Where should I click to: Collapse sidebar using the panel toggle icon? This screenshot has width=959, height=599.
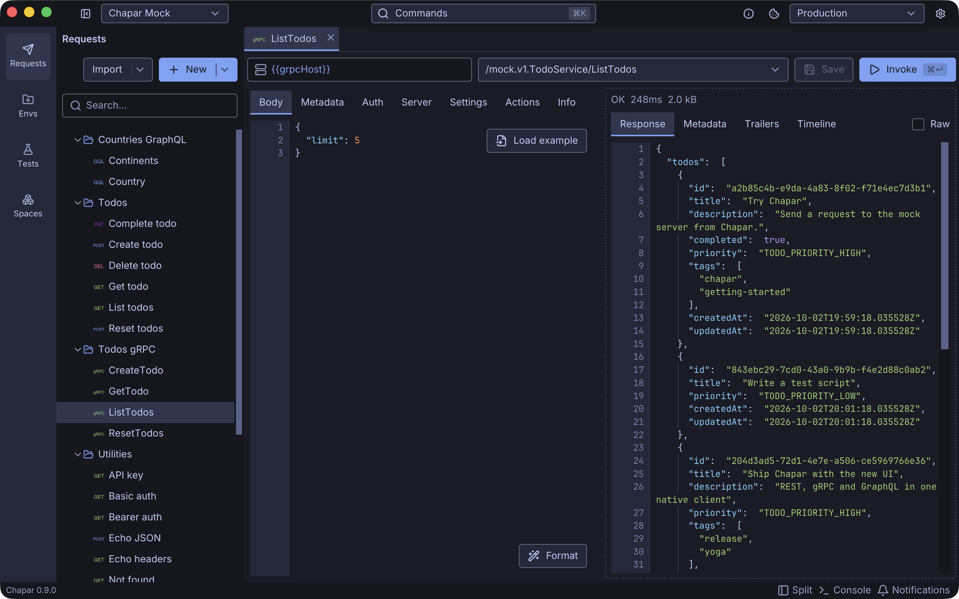pos(85,13)
